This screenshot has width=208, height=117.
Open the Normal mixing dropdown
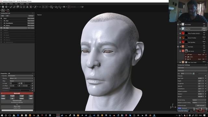(199, 100)
